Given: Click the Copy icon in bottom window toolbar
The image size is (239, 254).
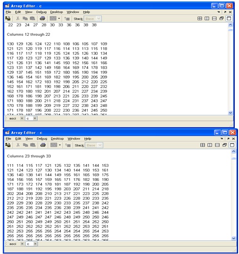Looking at the screenshot, I should [x=25, y=145].
